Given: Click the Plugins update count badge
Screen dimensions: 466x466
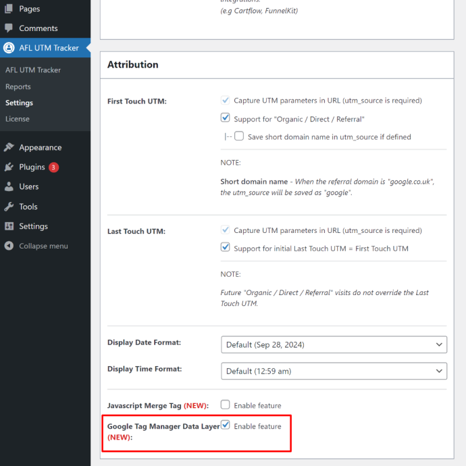Looking at the screenshot, I should [x=53, y=167].
